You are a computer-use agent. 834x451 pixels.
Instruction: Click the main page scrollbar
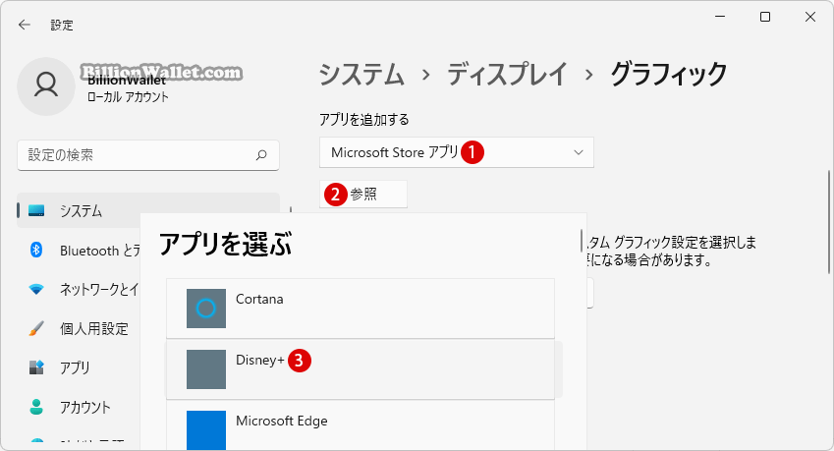[829, 222]
